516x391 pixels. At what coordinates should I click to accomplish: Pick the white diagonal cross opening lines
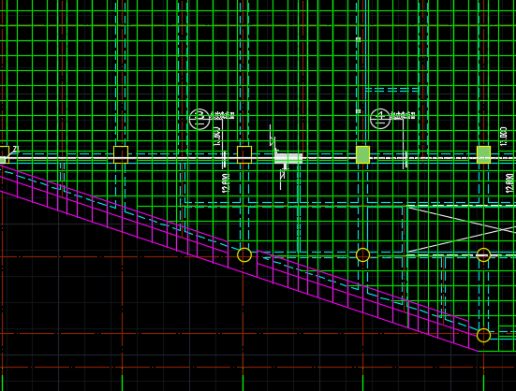462,229
